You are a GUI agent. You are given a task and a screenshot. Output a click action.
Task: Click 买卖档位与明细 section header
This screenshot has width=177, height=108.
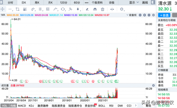[x=167, y=20]
